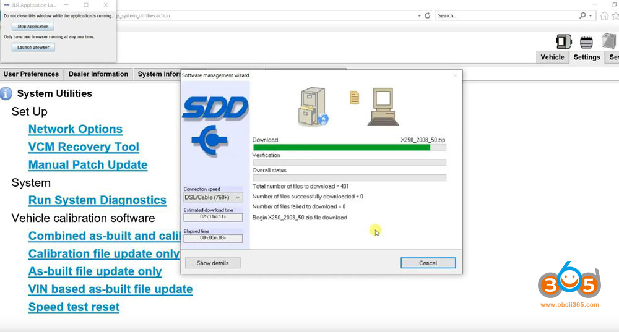Cancel the software download
Image resolution: width=619 pixels, height=332 pixels.
point(428,263)
